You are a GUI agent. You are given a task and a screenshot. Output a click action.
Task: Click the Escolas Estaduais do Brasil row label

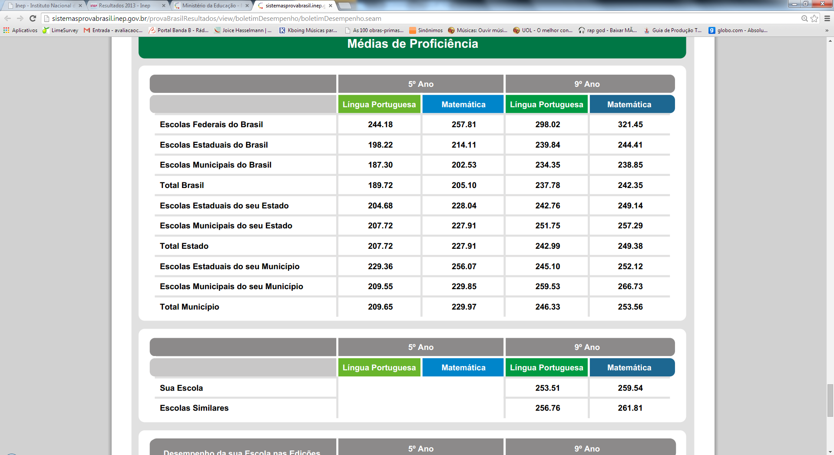coord(214,145)
